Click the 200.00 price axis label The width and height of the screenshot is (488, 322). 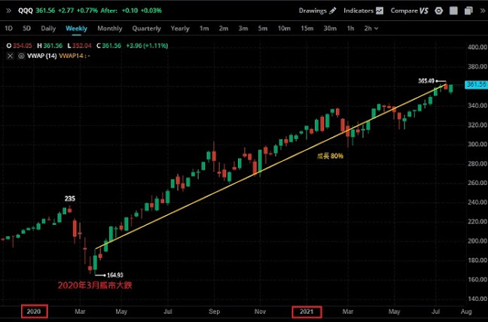[x=477, y=241]
